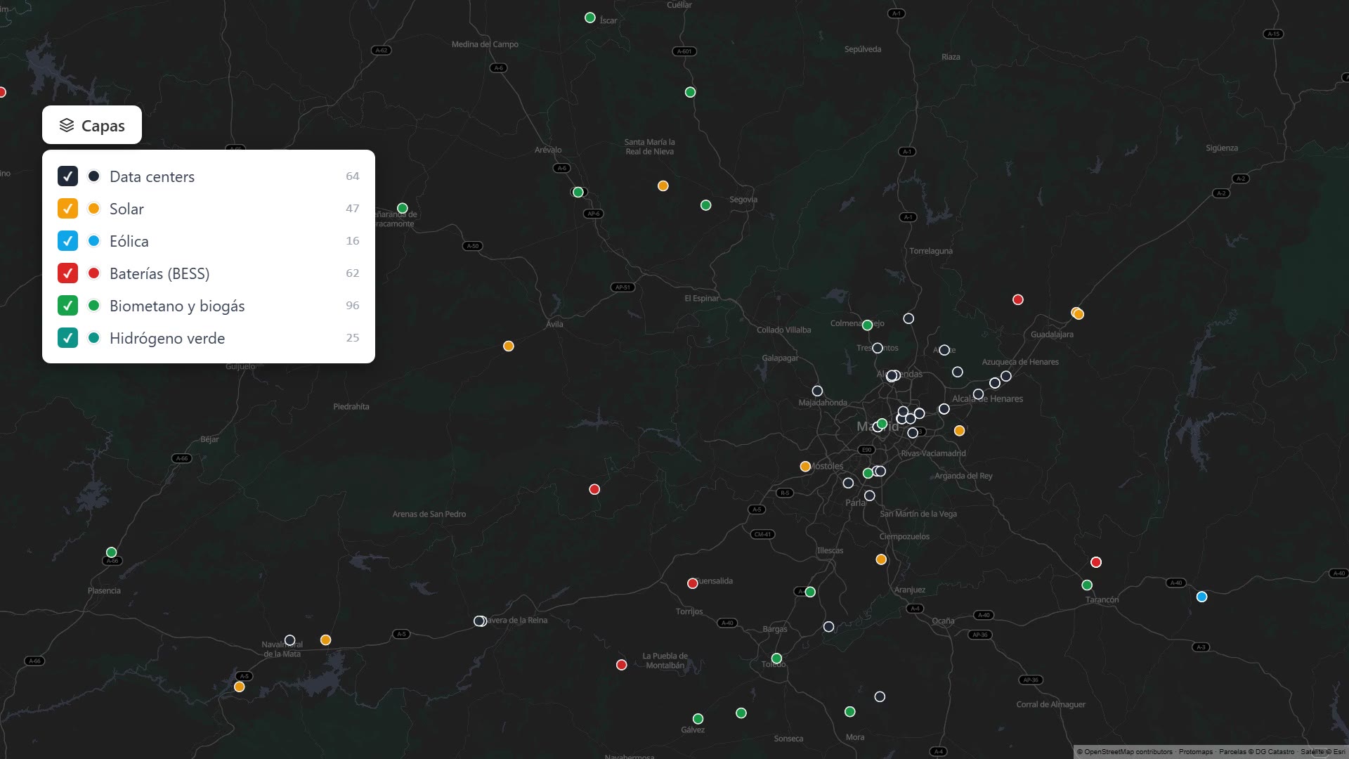Select the red battery marker at La Puebla de Montalbán

pyautogui.click(x=621, y=665)
